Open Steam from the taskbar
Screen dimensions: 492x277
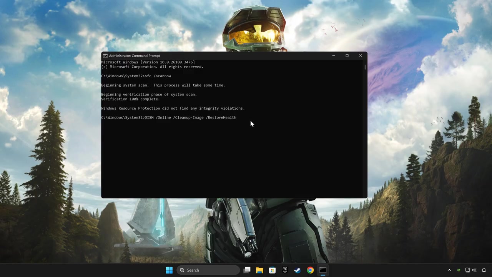pyautogui.click(x=298, y=270)
